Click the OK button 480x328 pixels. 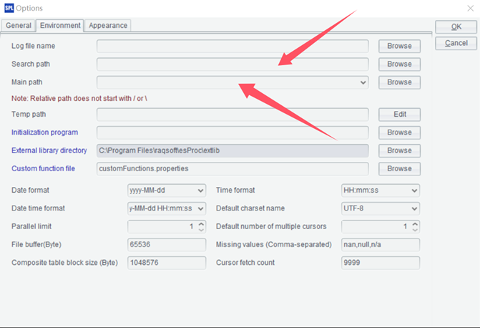[x=456, y=26]
